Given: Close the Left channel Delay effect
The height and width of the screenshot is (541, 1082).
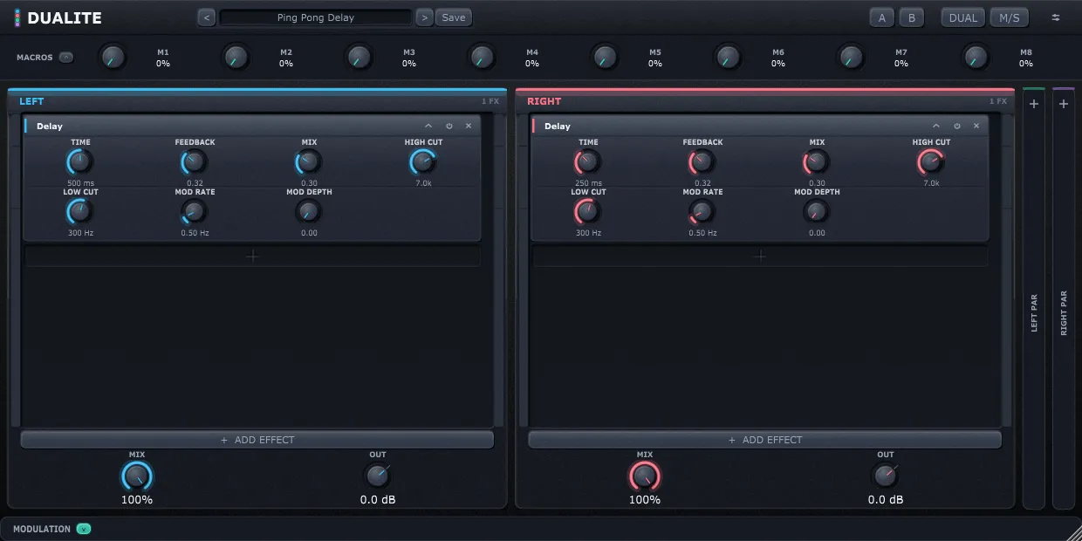Looking at the screenshot, I should pos(469,126).
